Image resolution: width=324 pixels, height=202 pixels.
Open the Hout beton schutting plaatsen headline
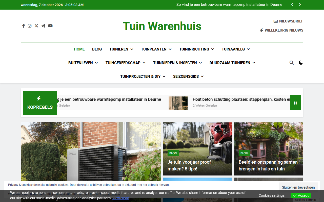pos(241,99)
